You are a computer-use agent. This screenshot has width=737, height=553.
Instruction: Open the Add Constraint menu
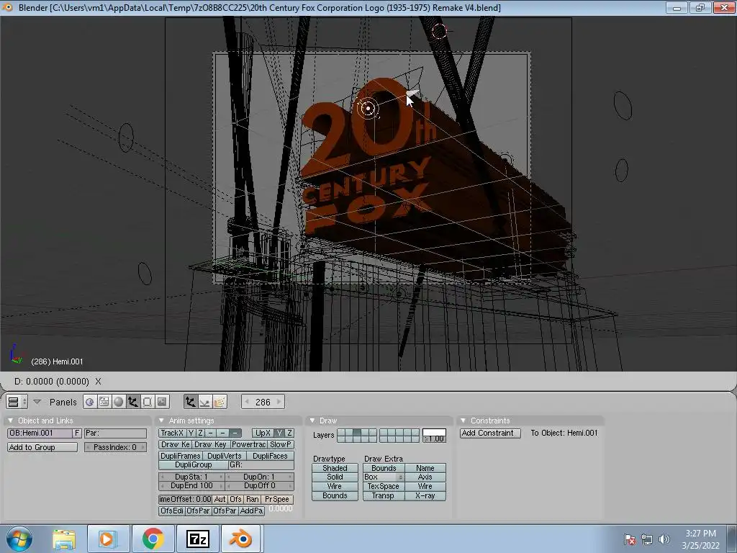[x=490, y=433]
